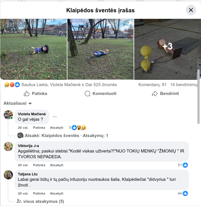Open the Komentarų: 81 comments count
This screenshot has width=201, height=206.
(153, 85)
